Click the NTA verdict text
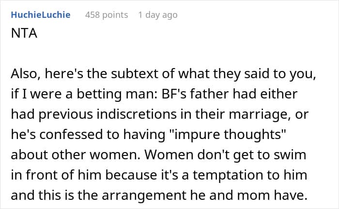The width and height of the screenshot is (339, 209). click(x=24, y=33)
